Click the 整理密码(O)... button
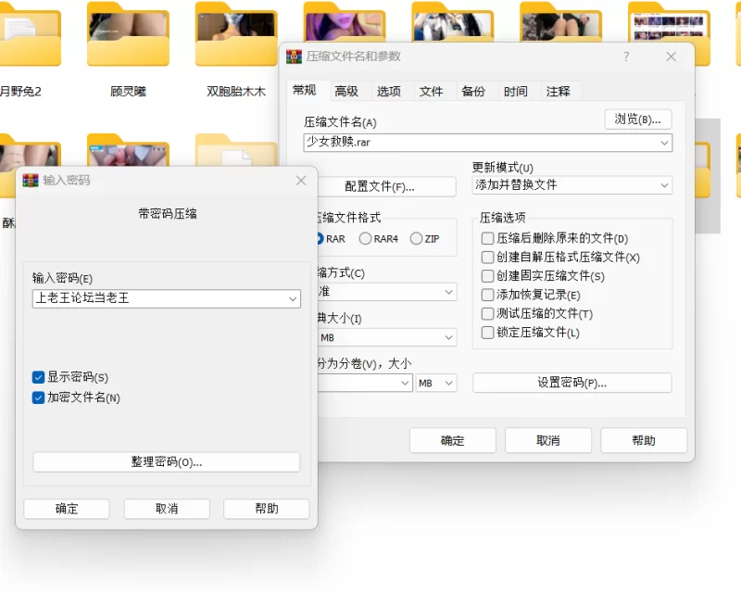 (x=167, y=462)
